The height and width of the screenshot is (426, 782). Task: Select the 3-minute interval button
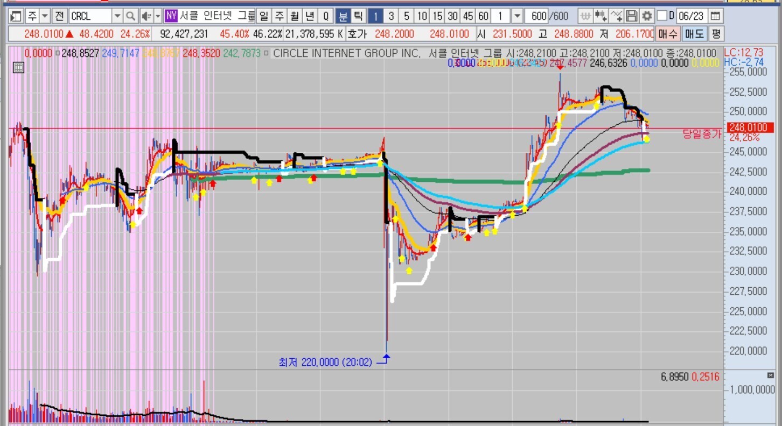[x=391, y=16]
